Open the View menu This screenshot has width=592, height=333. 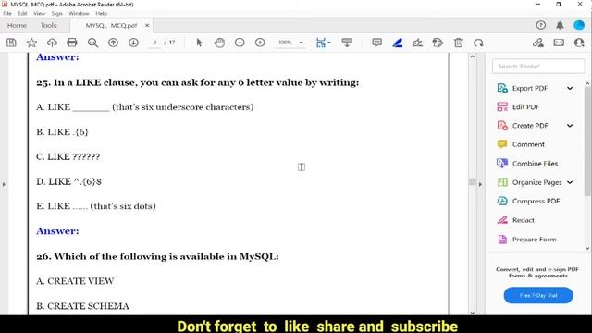coord(39,13)
